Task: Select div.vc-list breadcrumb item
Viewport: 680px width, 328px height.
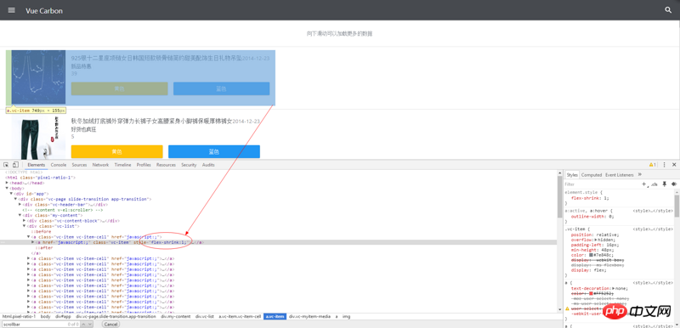Action: point(205,317)
